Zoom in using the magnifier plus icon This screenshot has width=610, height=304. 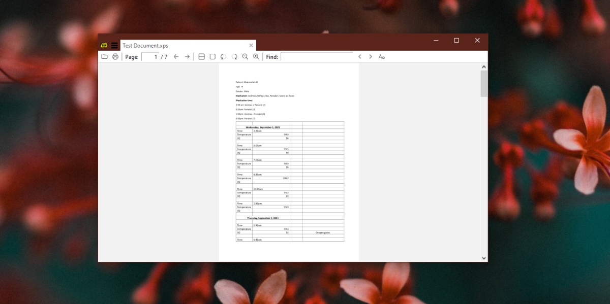[x=256, y=56]
